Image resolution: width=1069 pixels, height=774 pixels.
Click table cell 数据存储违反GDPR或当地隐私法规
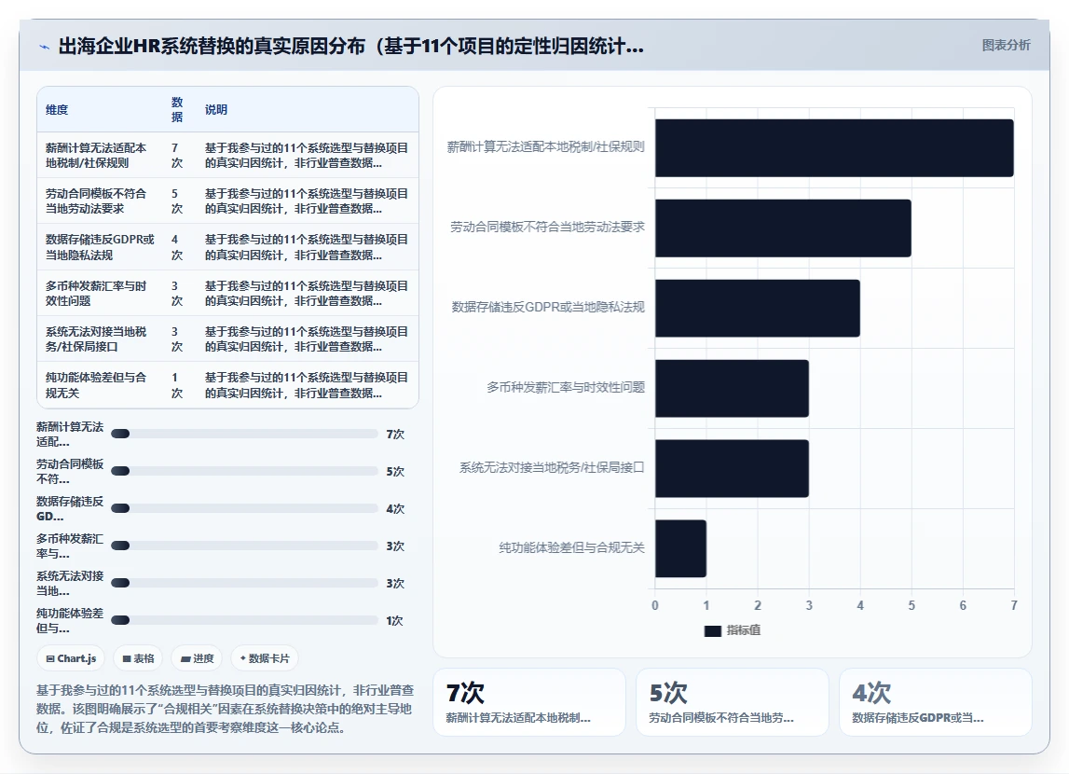(101, 247)
